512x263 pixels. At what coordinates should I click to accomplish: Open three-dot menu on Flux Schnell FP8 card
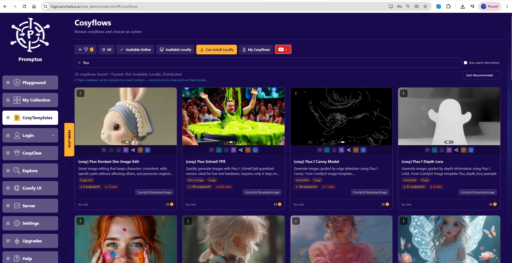pyautogui.click(x=188, y=93)
